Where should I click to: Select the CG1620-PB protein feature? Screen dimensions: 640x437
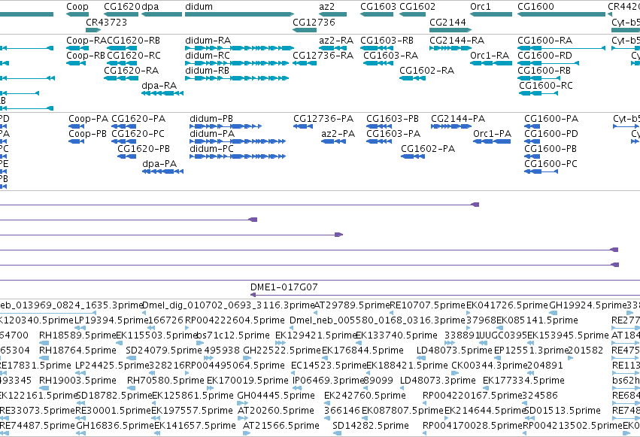pyautogui.click(x=126, y=156)
